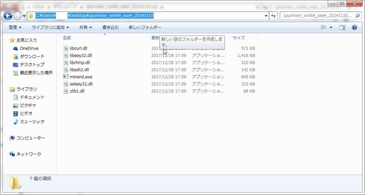Viewport: 365px width, 195px height.
Task: Click the 書き込む button
Action: pos(110,27)
